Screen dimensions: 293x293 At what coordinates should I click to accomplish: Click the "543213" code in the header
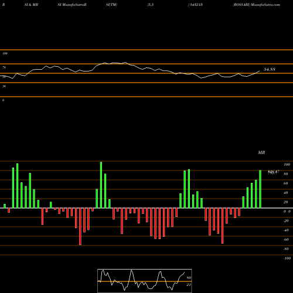coord(196,5)
